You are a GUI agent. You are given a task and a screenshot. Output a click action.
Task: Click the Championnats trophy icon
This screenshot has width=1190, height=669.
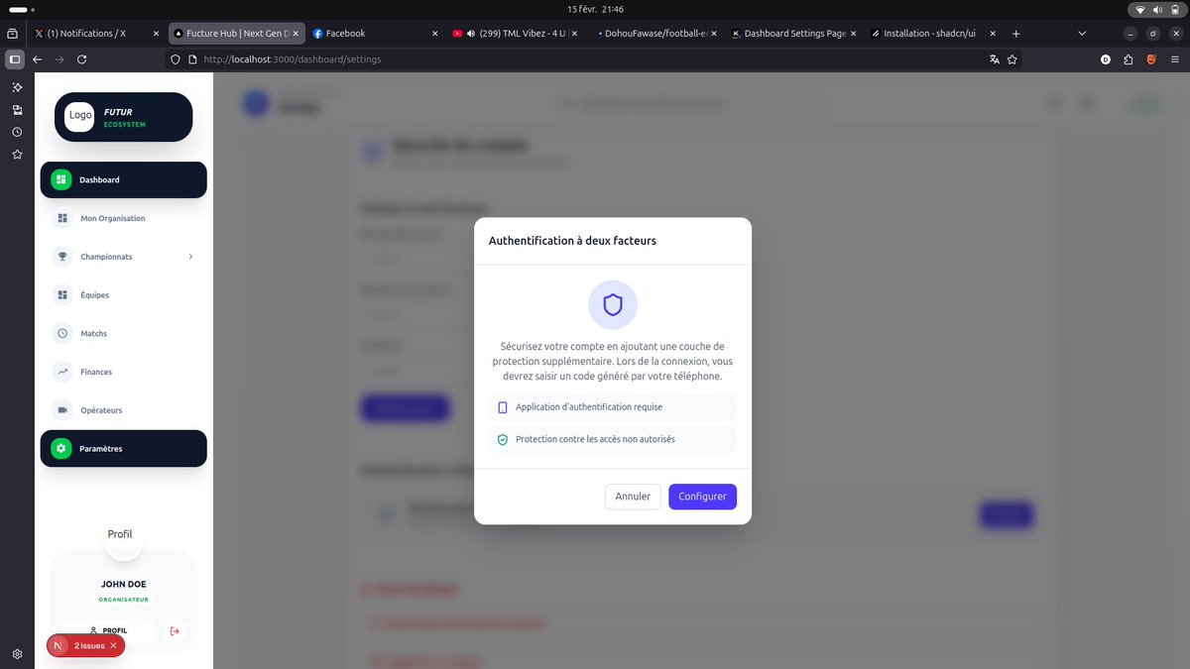pyautogui.click(x=62, y=257)
